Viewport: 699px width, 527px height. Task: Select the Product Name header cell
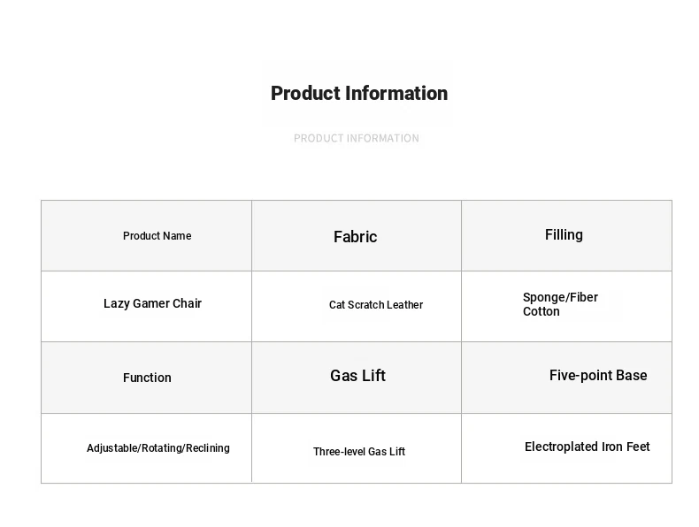(146, 236)
